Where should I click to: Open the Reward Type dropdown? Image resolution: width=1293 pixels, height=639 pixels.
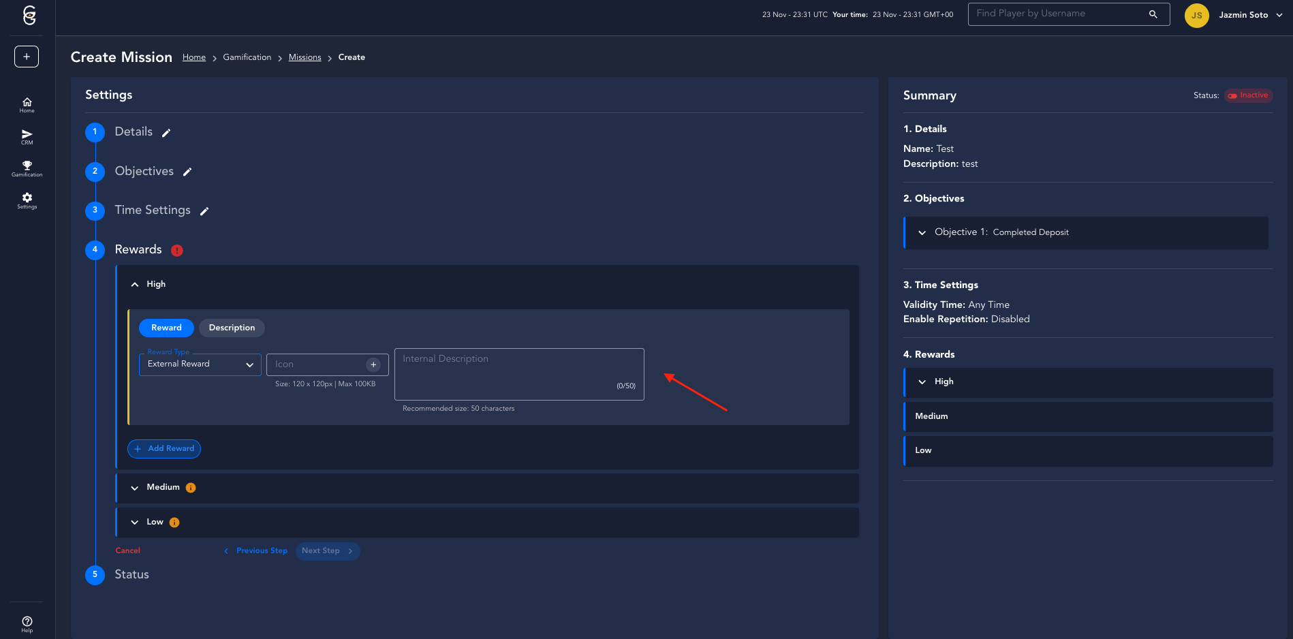[200, 364]
